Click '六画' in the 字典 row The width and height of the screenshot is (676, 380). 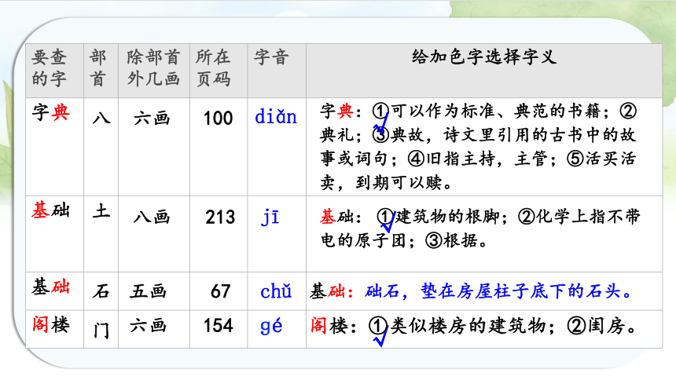pyautogui.click(x=152, y=118)
